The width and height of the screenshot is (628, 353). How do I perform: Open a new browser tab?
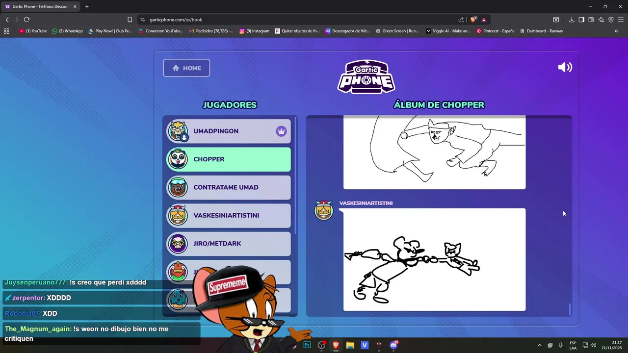click(87, 6)
